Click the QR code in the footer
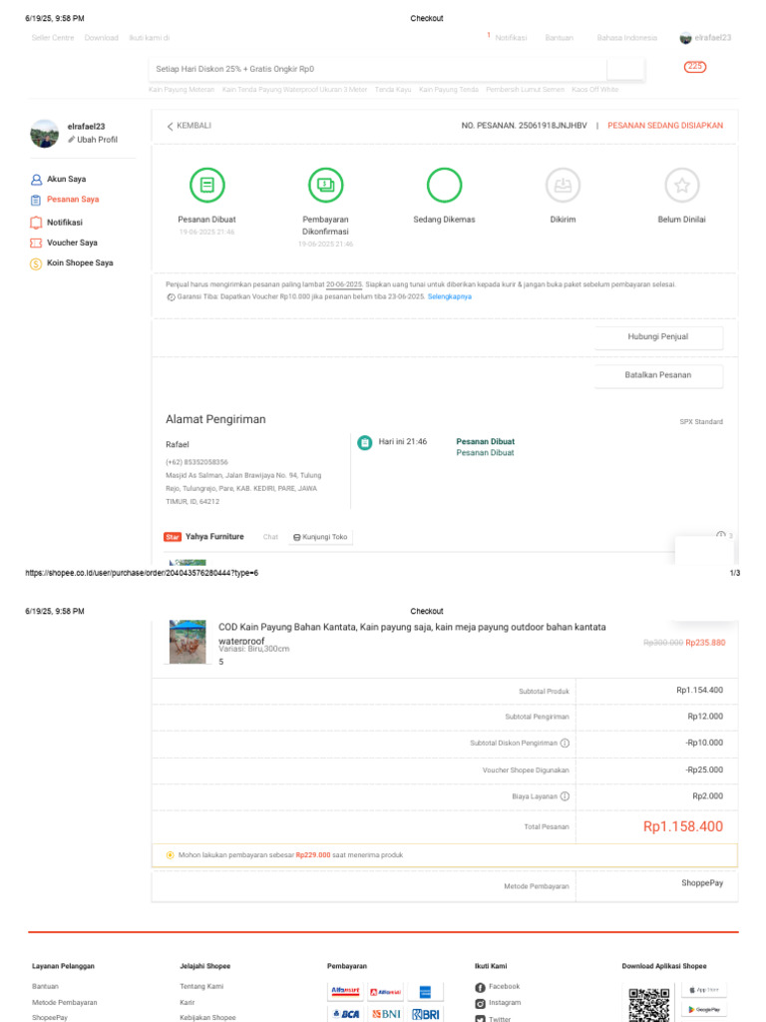 pos(648,1004)
